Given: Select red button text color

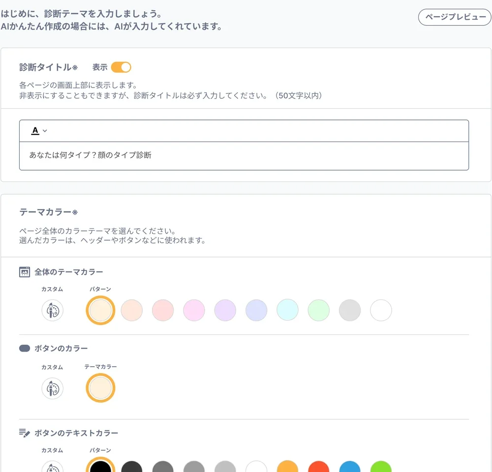Looking at the screenshot, I should click(x=318, y=467).
